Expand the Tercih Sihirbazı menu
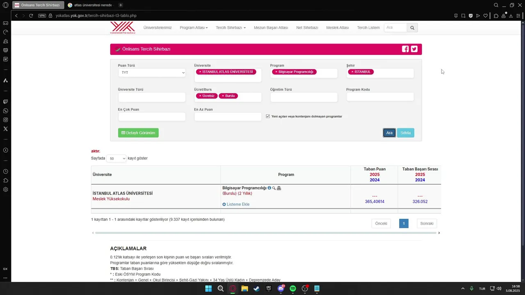This screenshot has height=295, width=525. pyautogui.click(x=231, y=27)
